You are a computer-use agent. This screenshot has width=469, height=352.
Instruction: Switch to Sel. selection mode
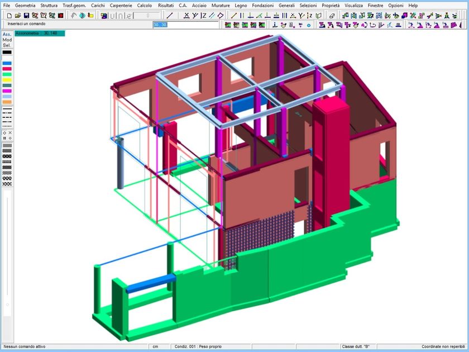click(7, 45)
